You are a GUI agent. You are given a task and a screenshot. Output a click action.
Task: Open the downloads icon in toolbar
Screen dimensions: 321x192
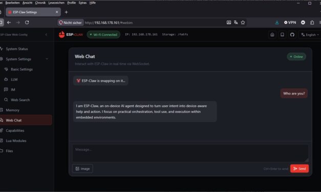click(277, 22)
